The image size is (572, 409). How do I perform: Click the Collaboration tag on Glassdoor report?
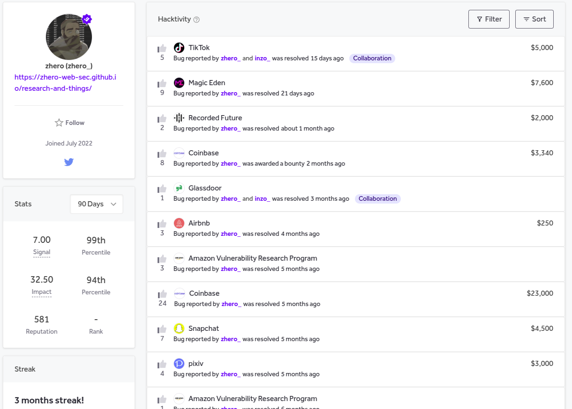coord(378,199)
